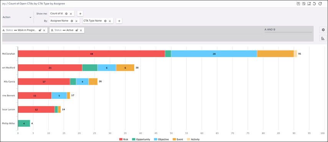Click McClanahan's total value 91
328x142 pixels.
coord(300,54)
